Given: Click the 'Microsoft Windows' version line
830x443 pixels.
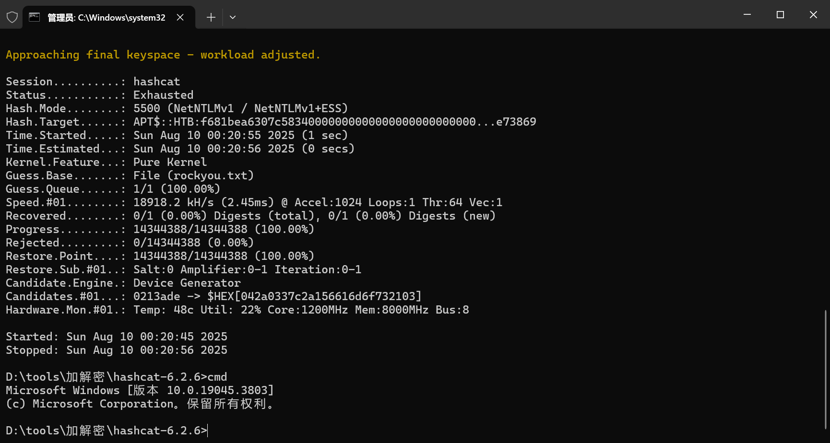Looking at the screenshot, I should 140,390.
